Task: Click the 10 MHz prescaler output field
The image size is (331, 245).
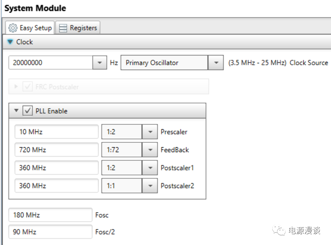Action: [x=56, y=132]
